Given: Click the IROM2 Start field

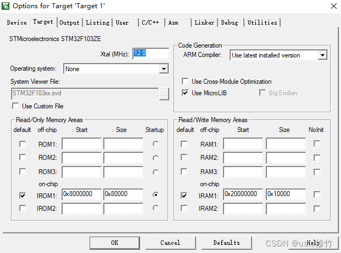Looking at the screenshot, I should point(82,209).
